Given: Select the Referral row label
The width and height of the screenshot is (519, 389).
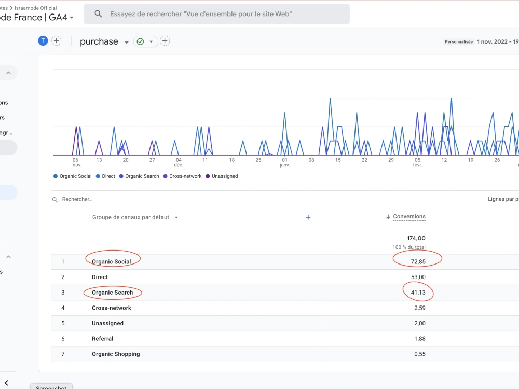Looking at the screenshot, I should [x=103, y=339].
